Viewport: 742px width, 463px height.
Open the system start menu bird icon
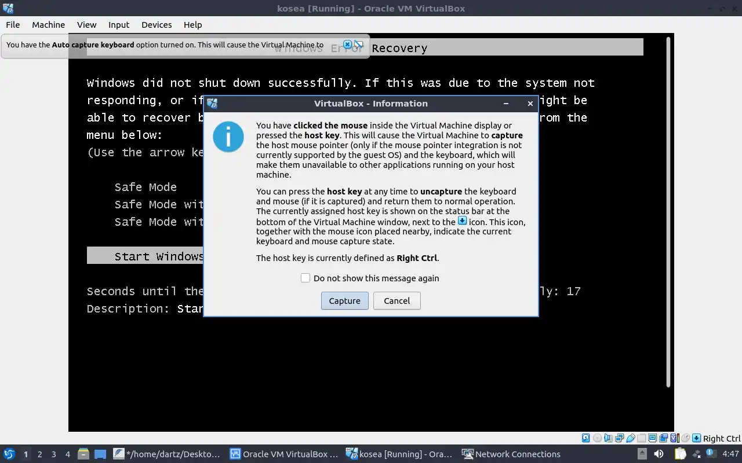click(x=9, y=454)
